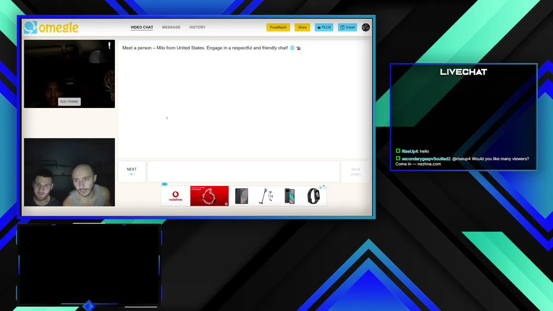553x311 pixels.
Task: Click the cordless vacuum product in the ad
Action: 266,196
